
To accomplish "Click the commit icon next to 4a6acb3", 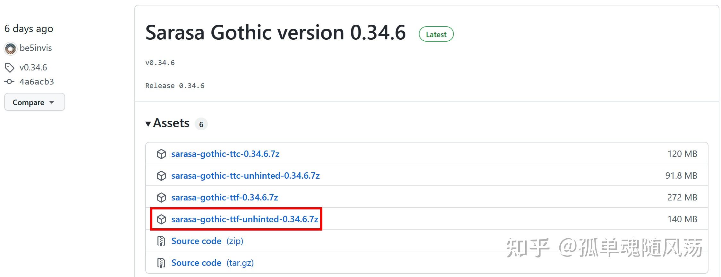I will point(9,82).
